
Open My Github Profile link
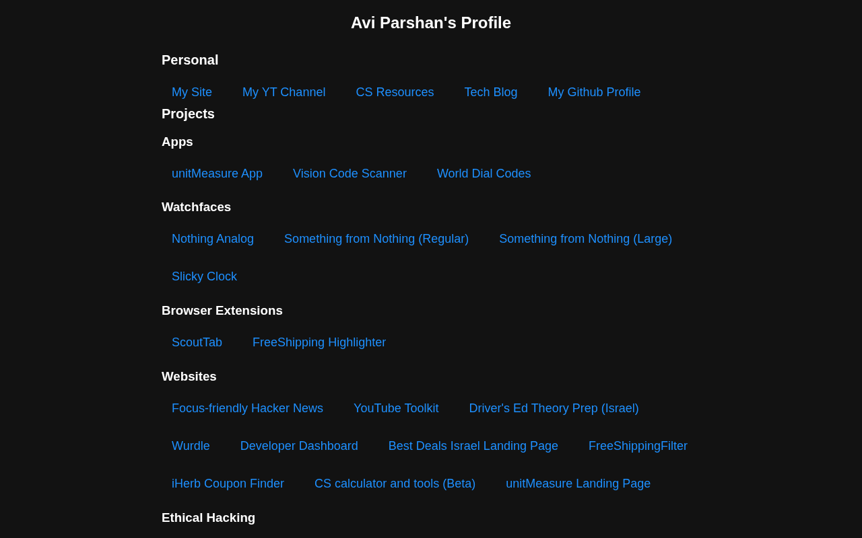(594, 92)
